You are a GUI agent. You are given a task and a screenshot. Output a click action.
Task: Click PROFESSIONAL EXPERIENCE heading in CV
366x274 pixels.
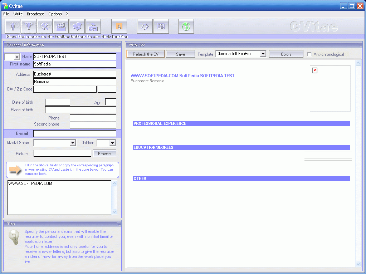tap(241, 123)
